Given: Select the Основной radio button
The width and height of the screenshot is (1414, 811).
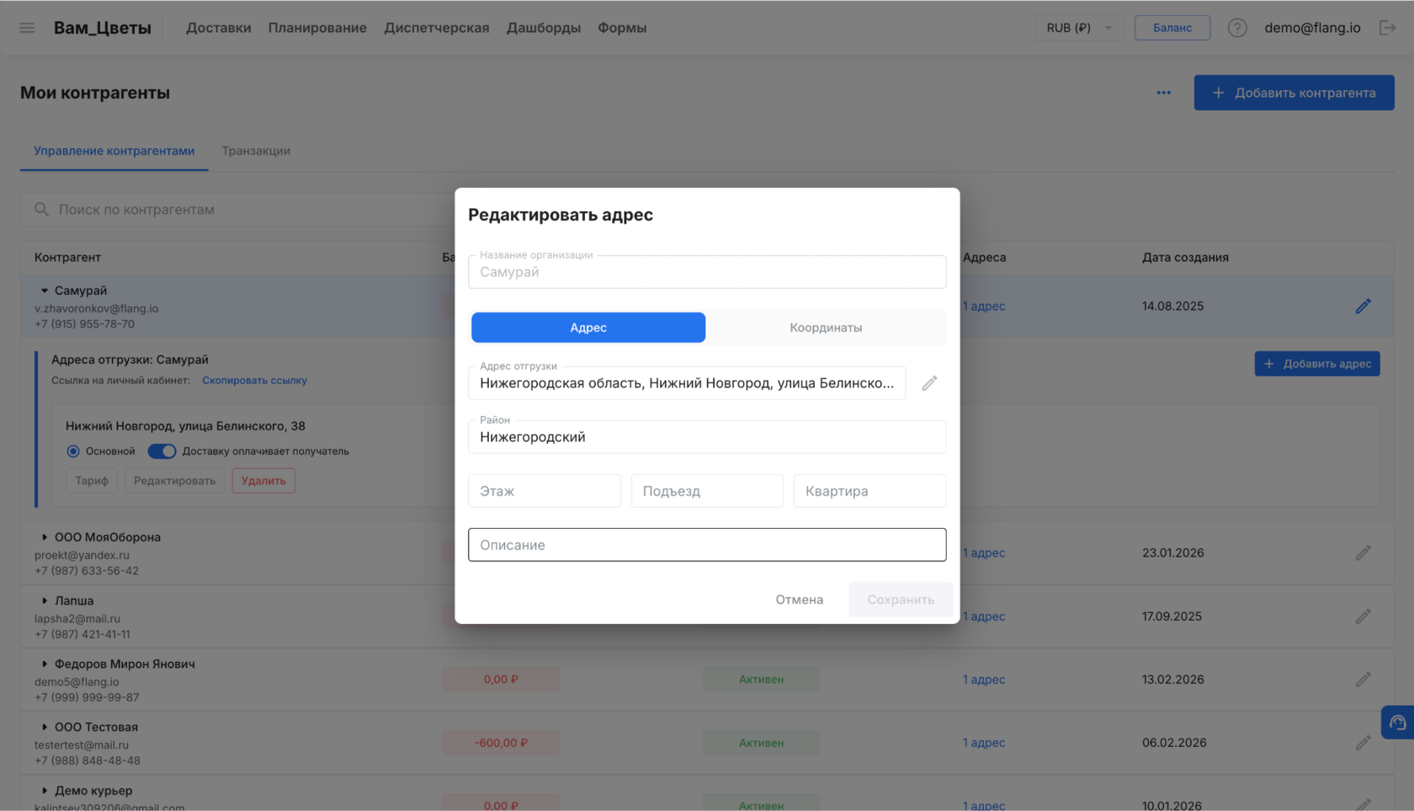Looking at the screenshot, I should tap(73, 451).
